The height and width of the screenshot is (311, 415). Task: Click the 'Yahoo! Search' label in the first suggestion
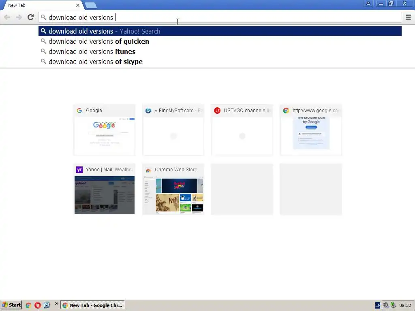click(140, 31)
